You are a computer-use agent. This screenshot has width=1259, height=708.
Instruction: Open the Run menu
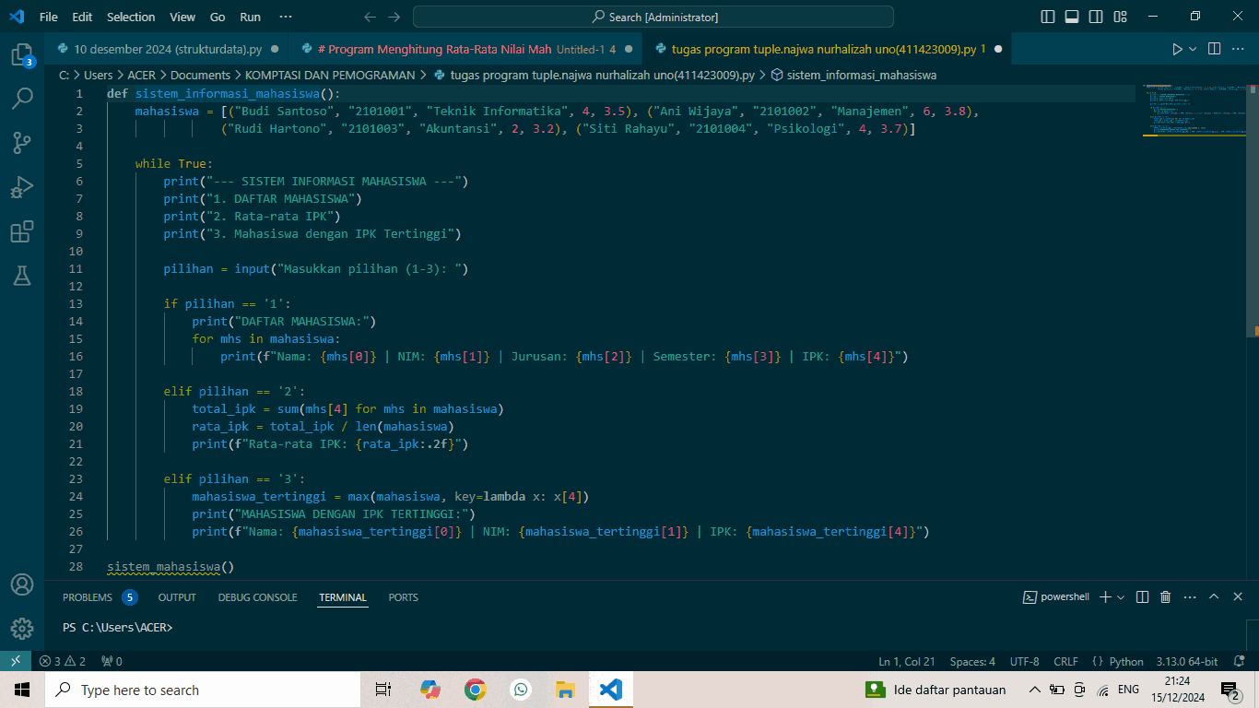250,17
